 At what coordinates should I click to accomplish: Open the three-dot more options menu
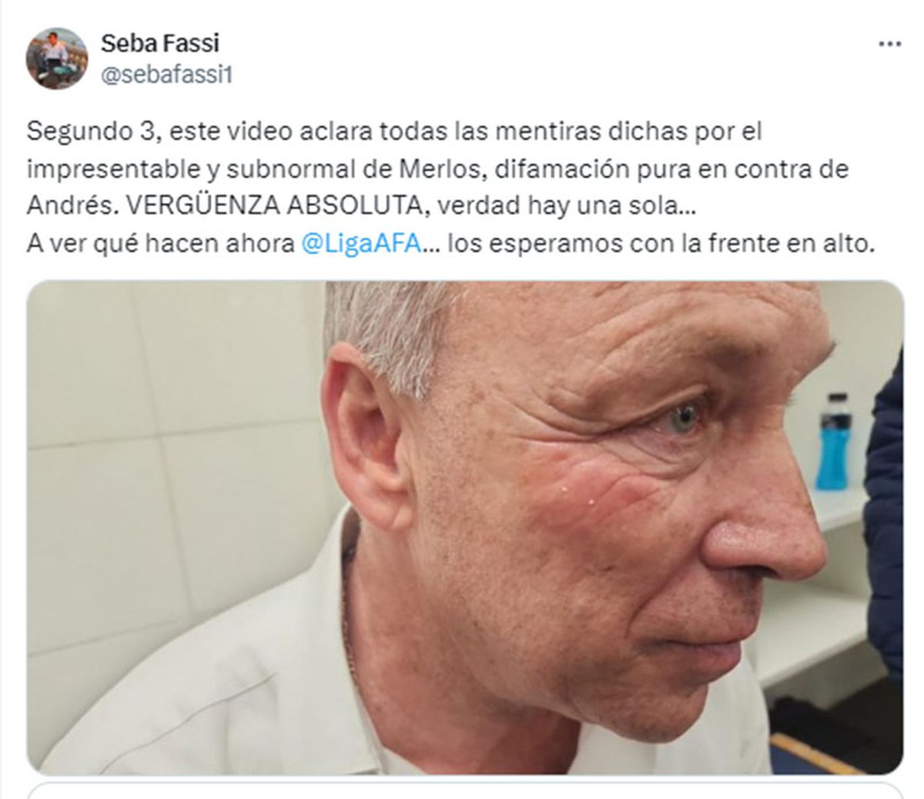(889, 44)
